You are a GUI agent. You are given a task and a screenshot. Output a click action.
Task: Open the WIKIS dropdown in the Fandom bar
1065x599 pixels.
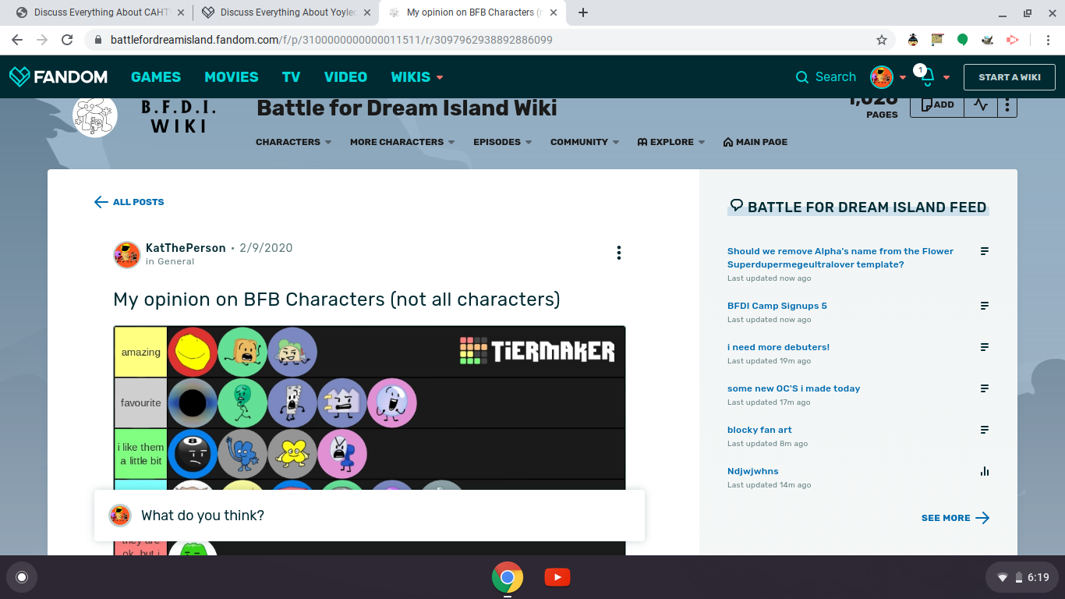pos(417,77)
